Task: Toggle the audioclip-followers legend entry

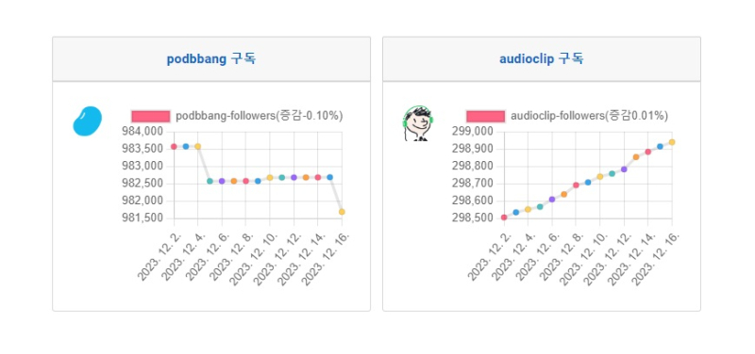Action: click(567, 116)
